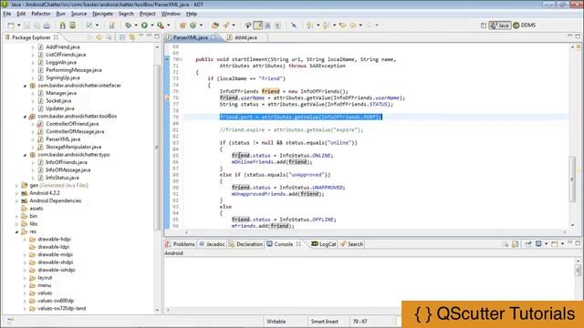Toggle Show Whitespace Characters icon
584x328 pixels.
coord(277,26)
